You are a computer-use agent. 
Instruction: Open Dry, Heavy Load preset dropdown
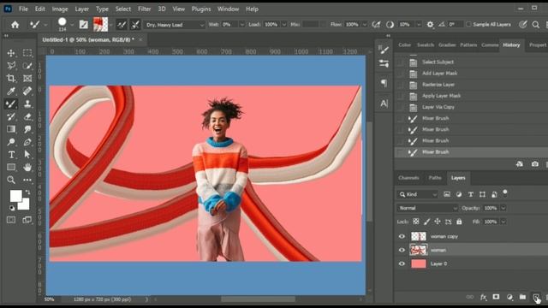pyautogui.click(x=175, y=25)
